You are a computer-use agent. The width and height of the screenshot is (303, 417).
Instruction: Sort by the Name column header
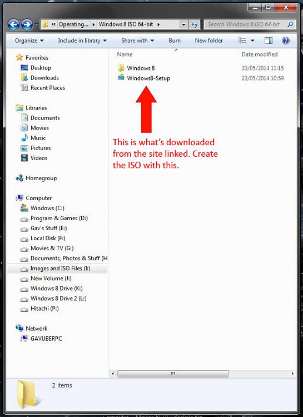click(x=125, y=54)
